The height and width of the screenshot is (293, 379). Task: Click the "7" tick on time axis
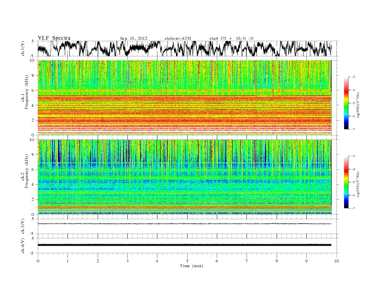click(247, 261)
